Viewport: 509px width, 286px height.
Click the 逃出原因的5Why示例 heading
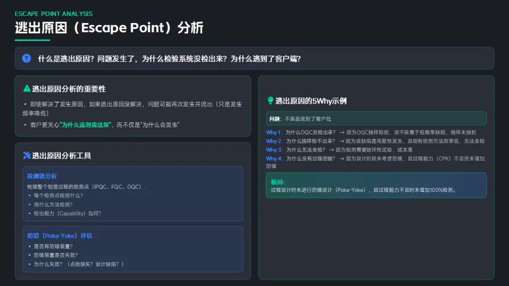click(311, 101)
